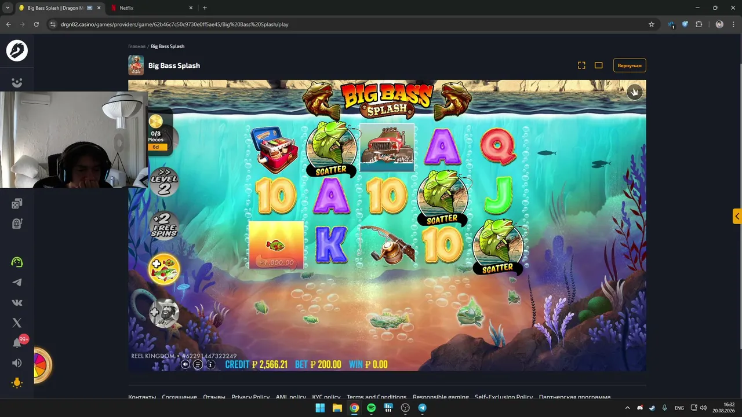Image resolution: width=742 pixels, height=417 pixels.
Task: Open Spotify from the taskbar
Action: click(372, 408)
